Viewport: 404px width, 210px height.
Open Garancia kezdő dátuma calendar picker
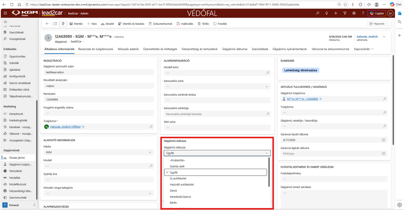pyautogui.click(x=384, y=140)
